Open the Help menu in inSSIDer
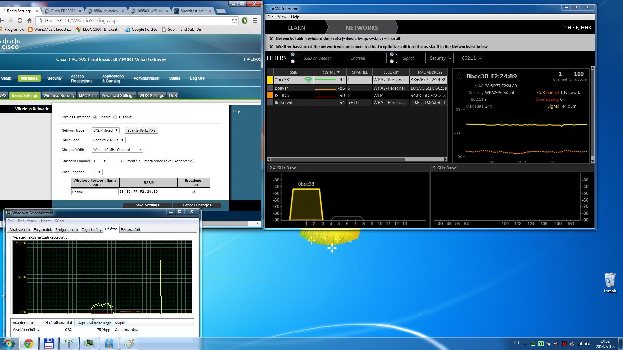Image resolution: width=623 pixels, height=350 pixels. [x=295, y=17]
